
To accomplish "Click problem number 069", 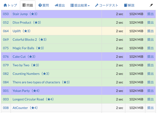I will 6,40.
